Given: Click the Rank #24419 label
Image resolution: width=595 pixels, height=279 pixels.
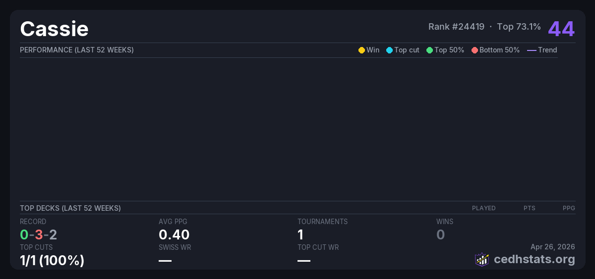Looking at the screenshot, I should tap(456, 27).
